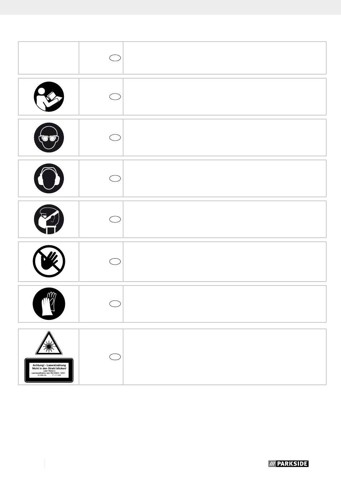Click the oval beside the ear protection symbol
The width and height of the screenshot is (341, 482).
click(115, 178)
